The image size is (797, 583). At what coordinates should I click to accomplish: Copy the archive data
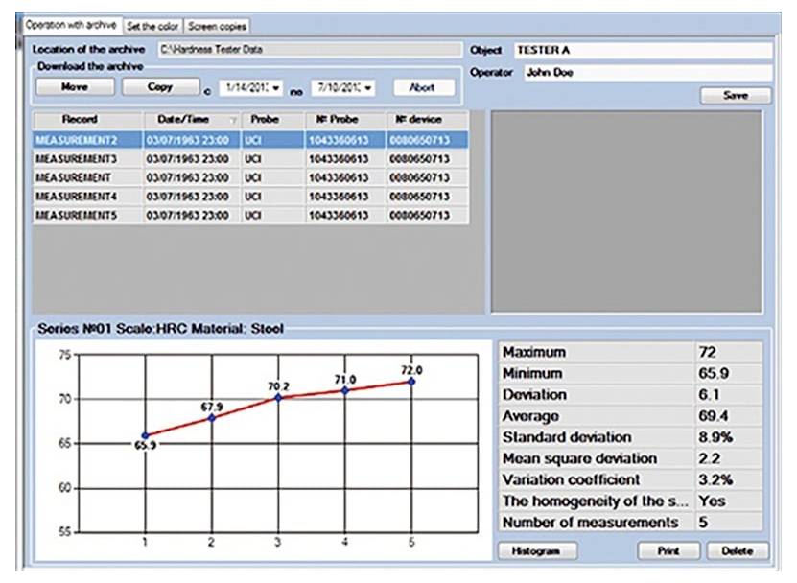click(x=159, y=85)
